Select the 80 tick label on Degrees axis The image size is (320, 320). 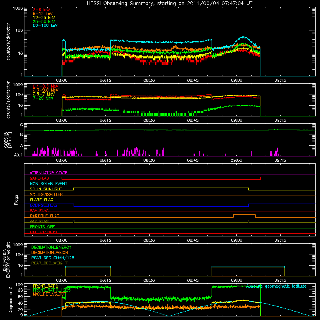[x=20, y=290]
